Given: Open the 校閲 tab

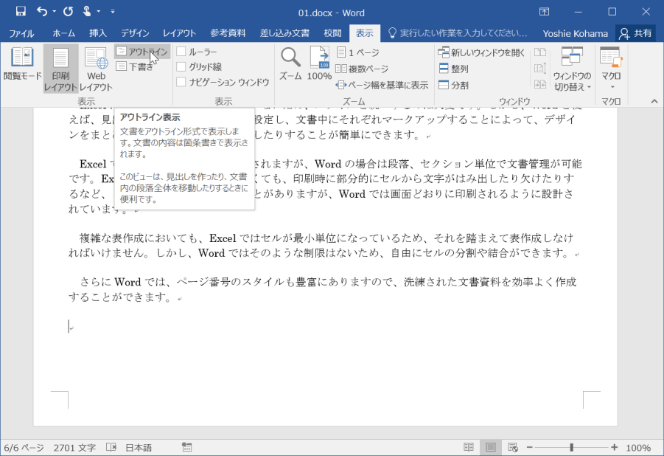Looking at the screenshot, I should (x=332, y=33).
